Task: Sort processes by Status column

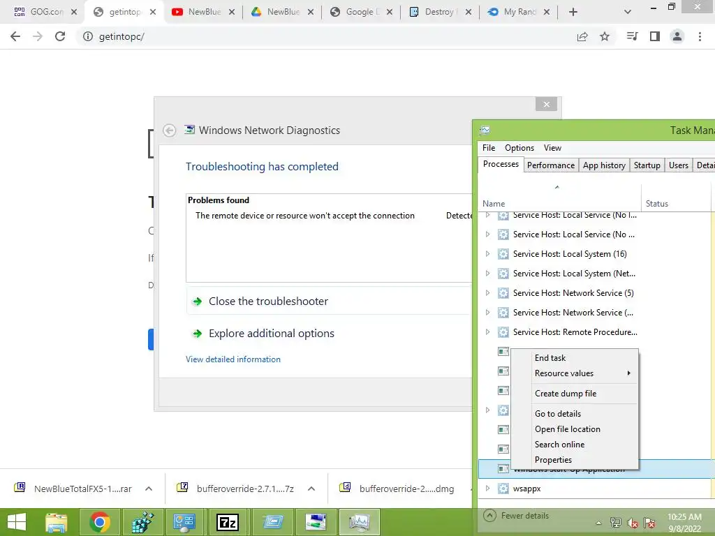Action: [x=676, y=198]
